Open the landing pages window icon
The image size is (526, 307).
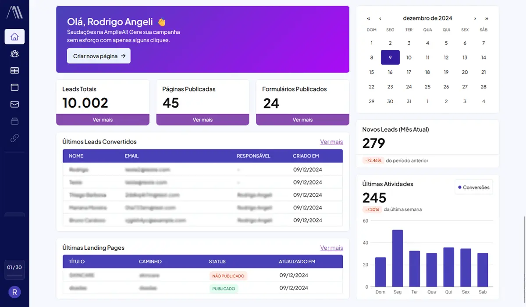click(14, 87)
